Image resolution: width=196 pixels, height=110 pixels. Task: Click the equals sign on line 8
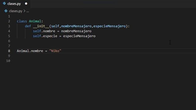46,51
